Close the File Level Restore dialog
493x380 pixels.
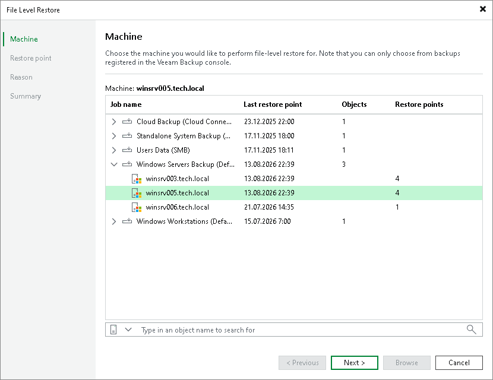483,9
